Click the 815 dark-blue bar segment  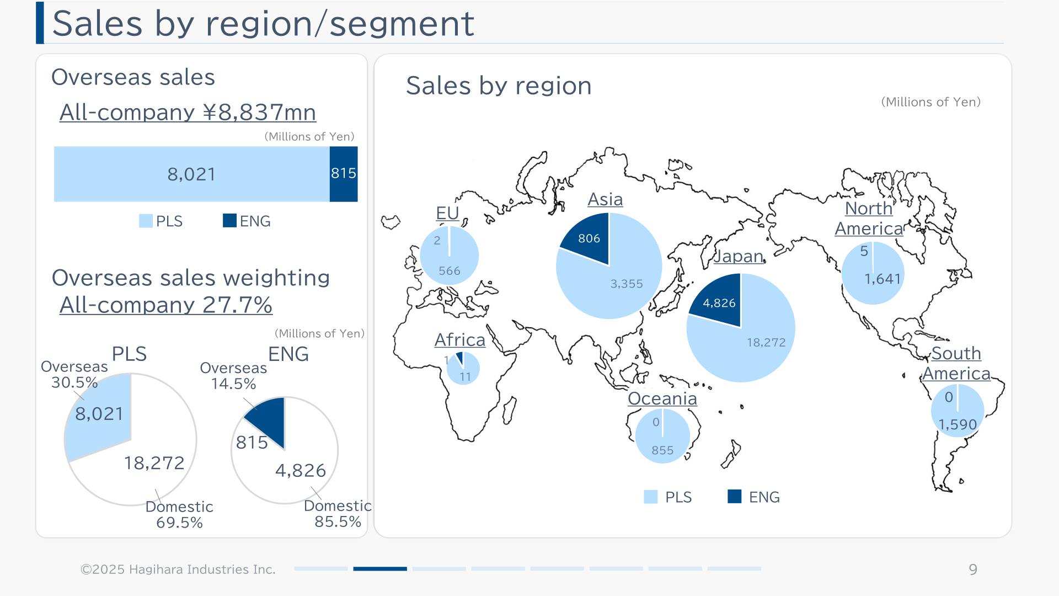click(x=344, y=174)
